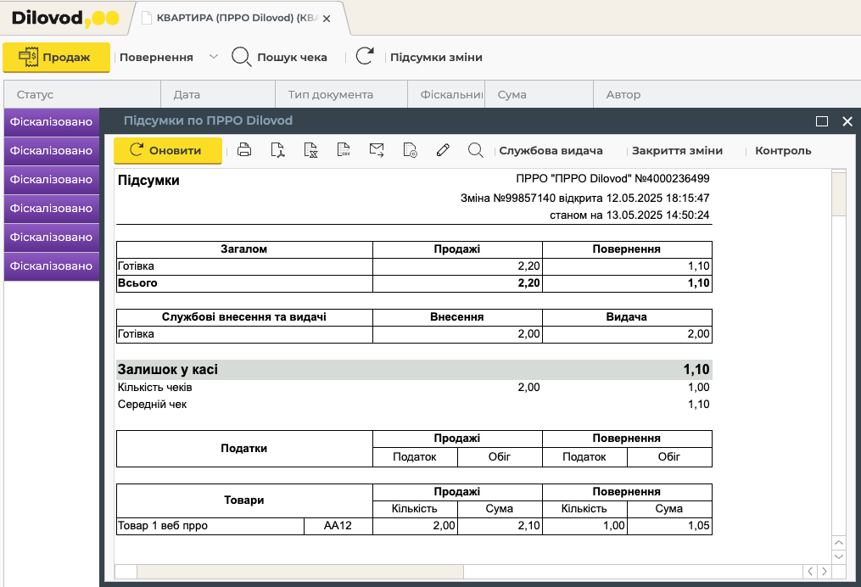861x587 pixels.
Task: Click magnifier icon of Пошук чека
Action: pos(241,57)
